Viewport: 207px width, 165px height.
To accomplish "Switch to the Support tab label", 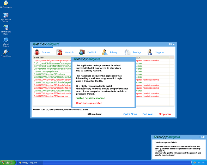I will (160, 52).
